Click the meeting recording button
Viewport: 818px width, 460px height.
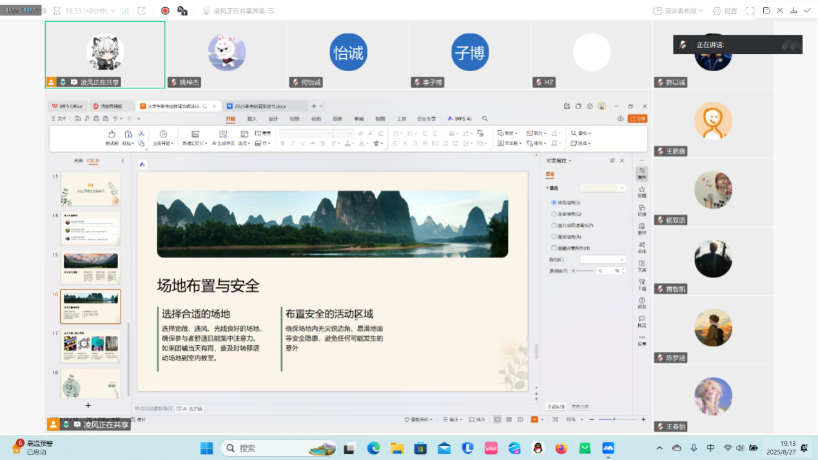click(x=165, y=10)
